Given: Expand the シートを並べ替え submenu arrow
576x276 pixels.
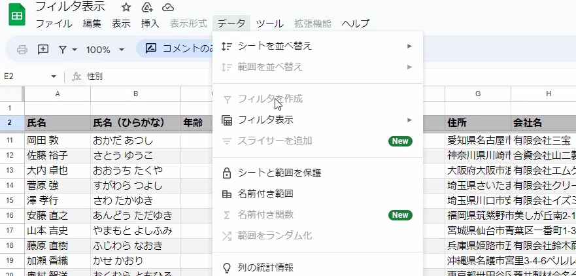Looking at the screenshot, I should (409, 46).
